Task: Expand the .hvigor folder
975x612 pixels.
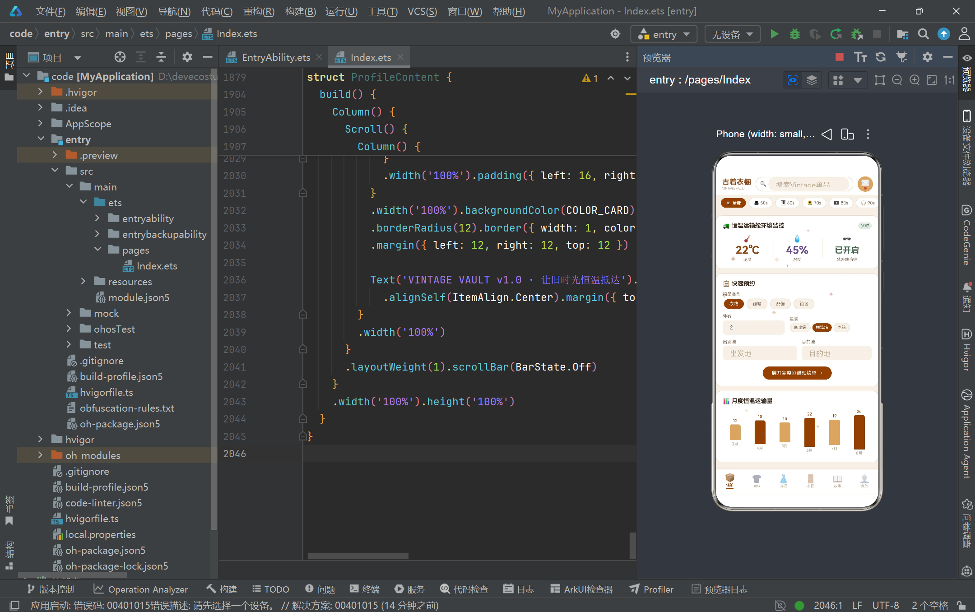Action: pos(40,92)
